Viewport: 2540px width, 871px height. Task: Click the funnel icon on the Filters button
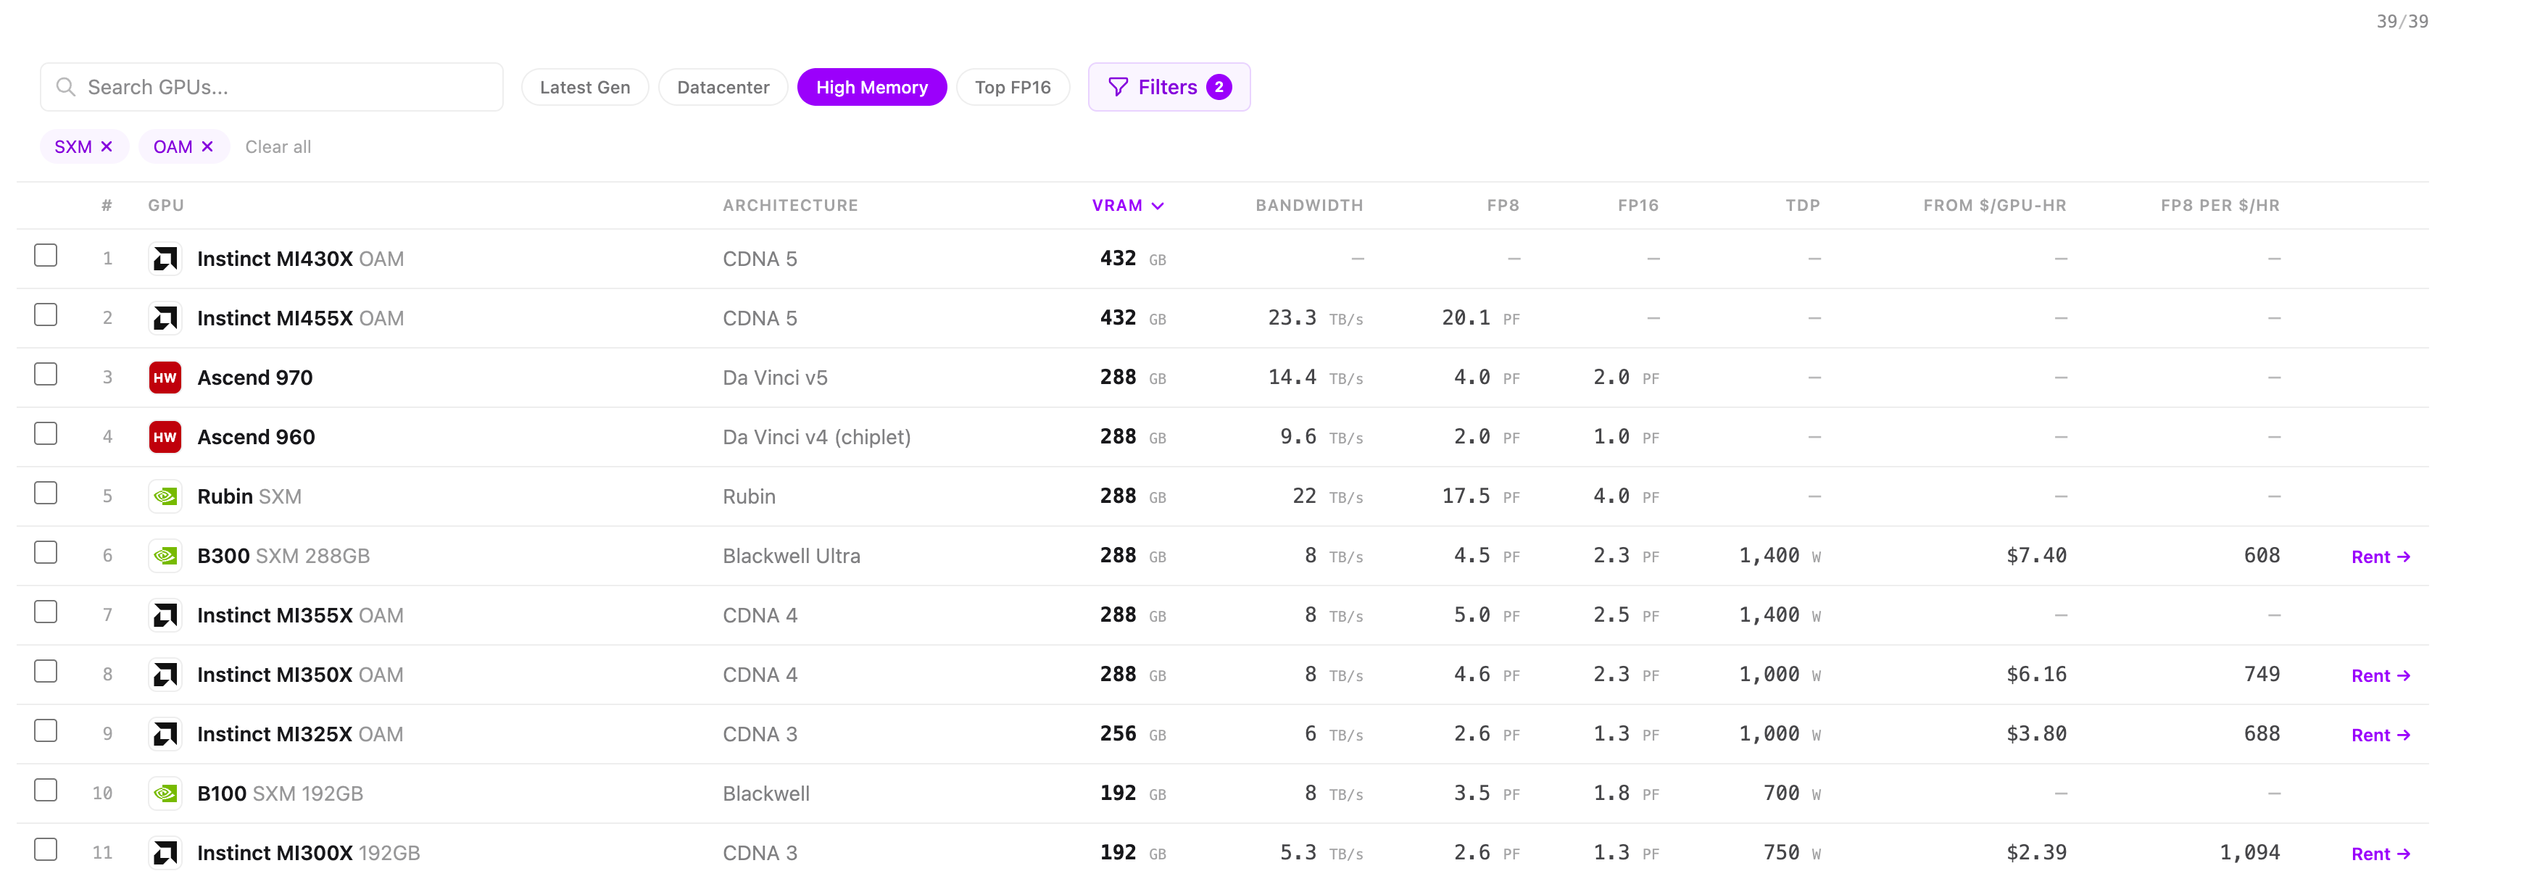coord(1117,87)
